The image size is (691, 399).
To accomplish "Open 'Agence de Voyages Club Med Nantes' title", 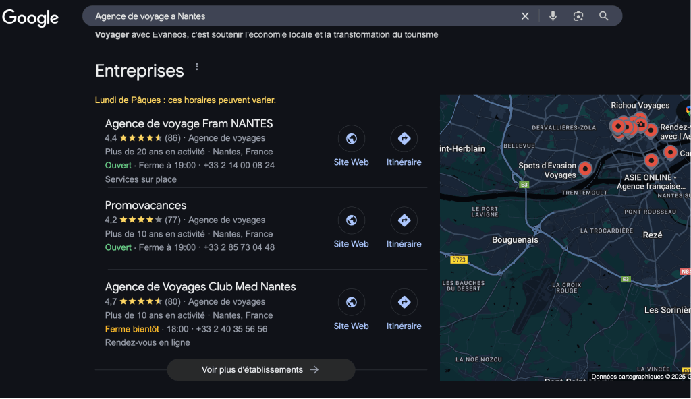I will coord(200,287).
